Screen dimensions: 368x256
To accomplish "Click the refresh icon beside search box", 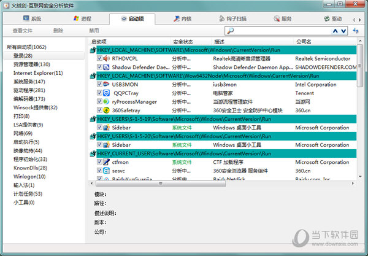I will (x=356, y=31).
